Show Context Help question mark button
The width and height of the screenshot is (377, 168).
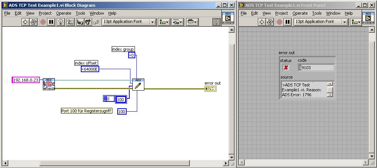coord(216,22)
